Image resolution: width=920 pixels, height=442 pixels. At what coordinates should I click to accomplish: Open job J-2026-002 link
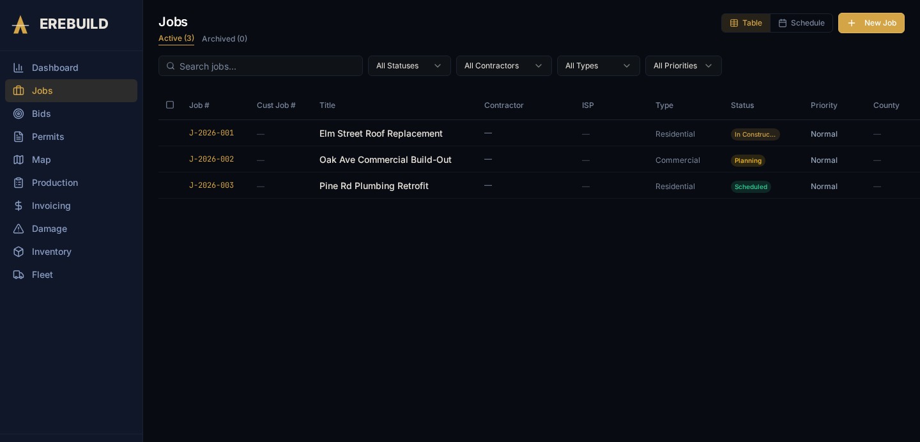pyautogui.click(x=211, y=160)
